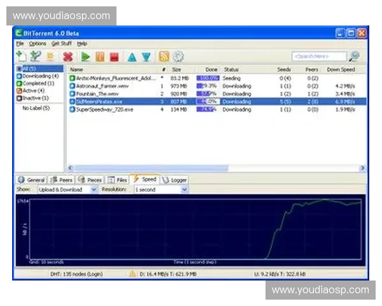Click Arctic-Monkeys 100% progress bar

pyautogui.click(x=208, y=78)
